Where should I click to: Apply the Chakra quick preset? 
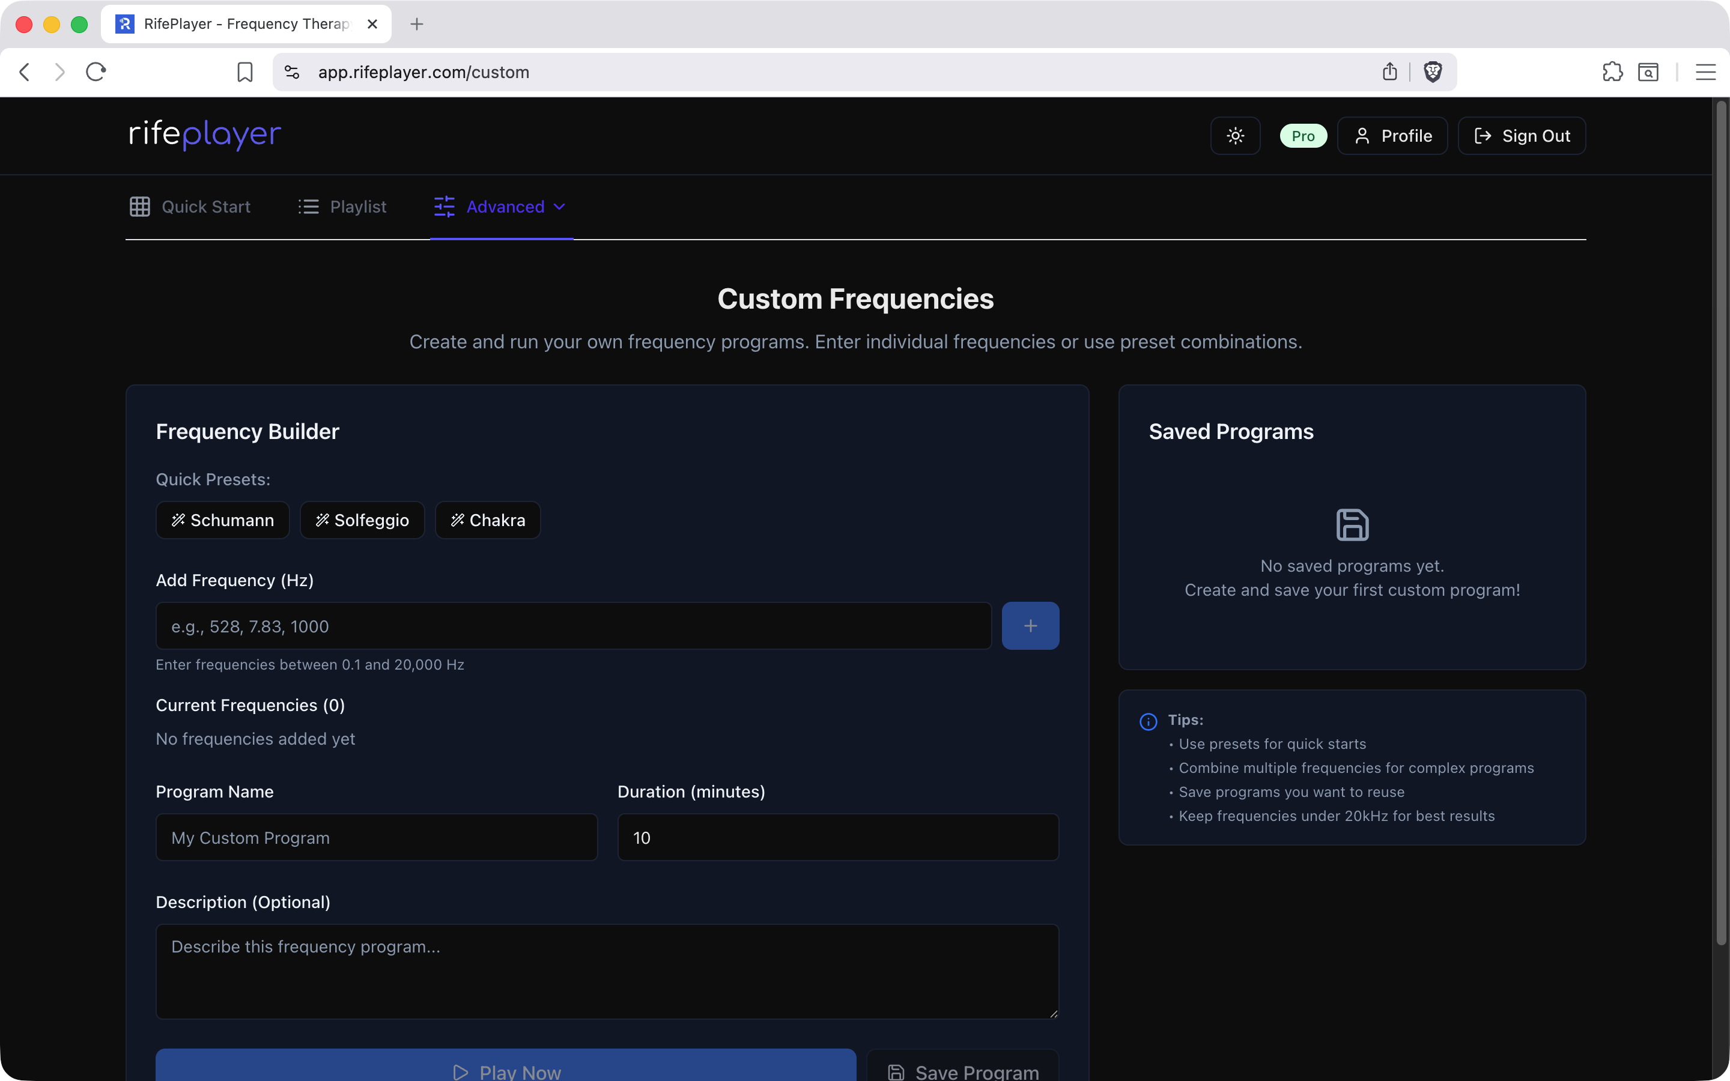(488, 519)
